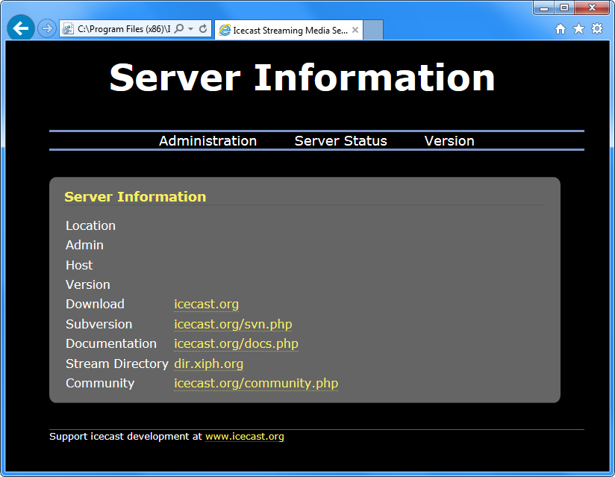Open Favorites with the star icon

click(x=578, y=28)
